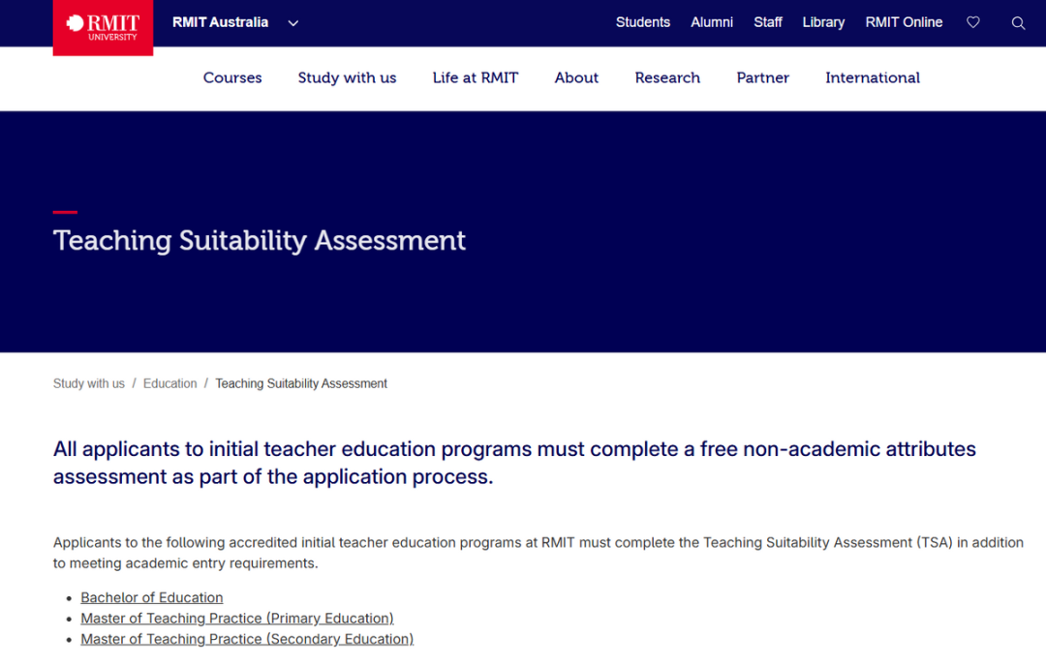This screenshot has width=1046, height=666.
Task: Visit the Students link in header
Action: coord(642,22)
